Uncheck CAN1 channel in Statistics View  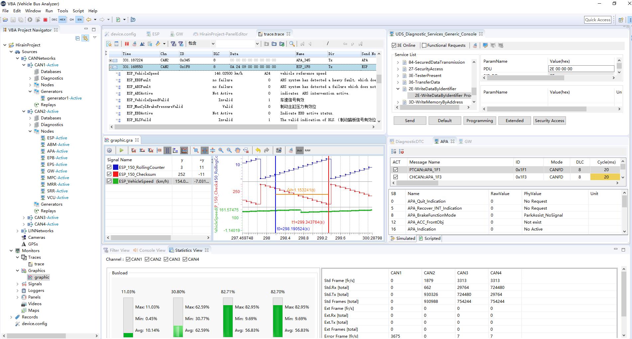pyautogui.click(x=128, y=259)
